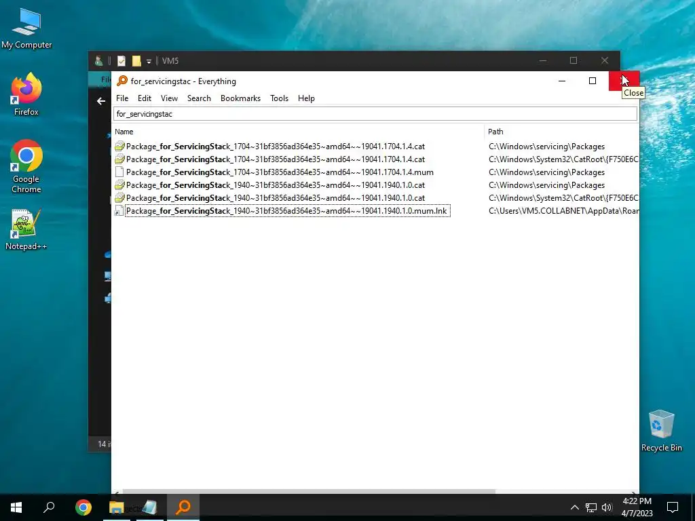The width and height of the screenshot is (695, 521).
Task: Select the 1940.1.0.mum.lnk shortcut file name
Action: point(287,211)
